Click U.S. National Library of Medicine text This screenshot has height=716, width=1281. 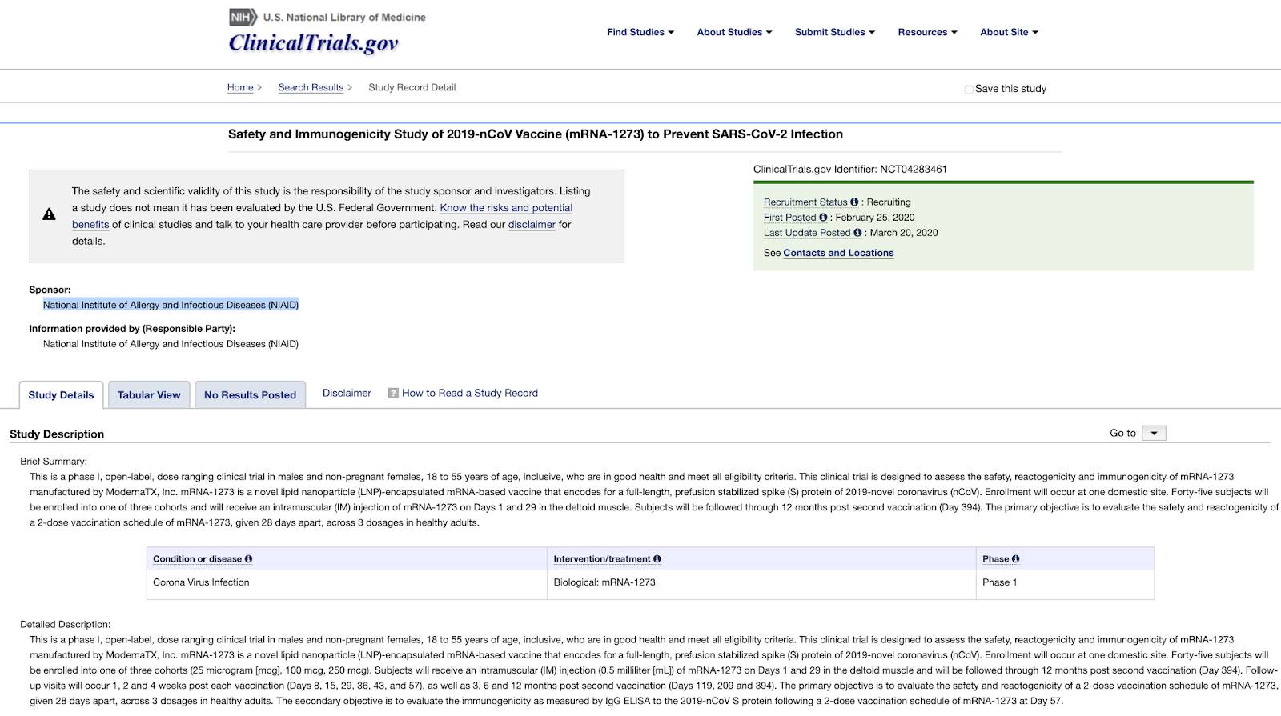tap(344, 17)
